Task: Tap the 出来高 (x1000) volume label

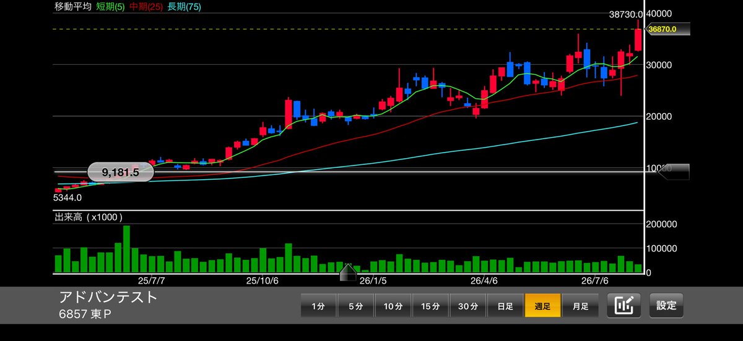Action: (x=89, y=217)
